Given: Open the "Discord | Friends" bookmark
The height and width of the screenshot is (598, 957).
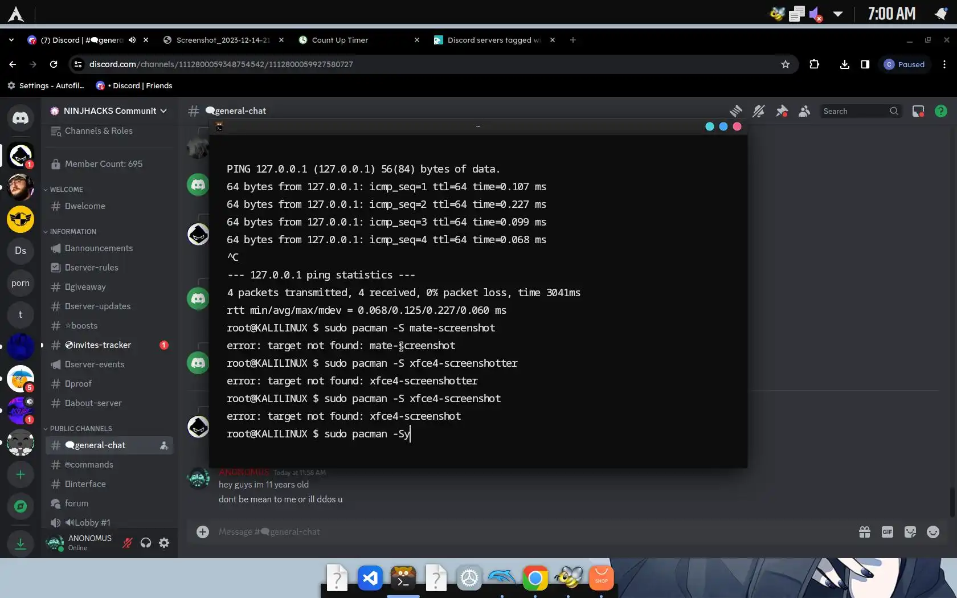Looking at the screenshot, I should pos(134,85).
